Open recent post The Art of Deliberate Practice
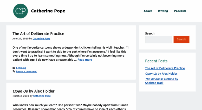Screen dimensions: 202x110 point(165,68)
